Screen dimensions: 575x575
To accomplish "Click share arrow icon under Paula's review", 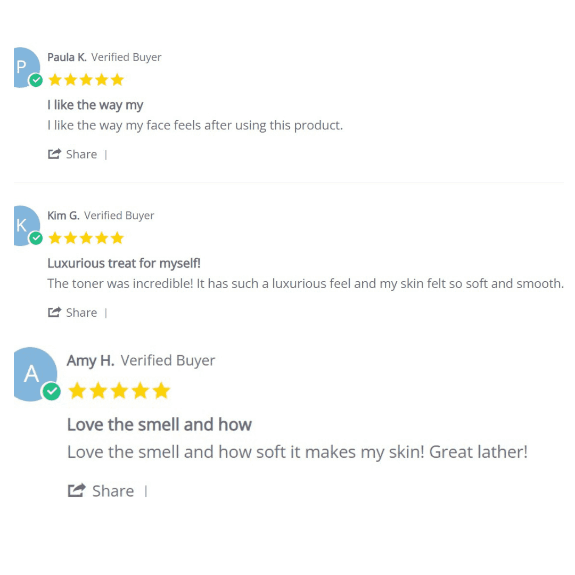I will 54,154.
